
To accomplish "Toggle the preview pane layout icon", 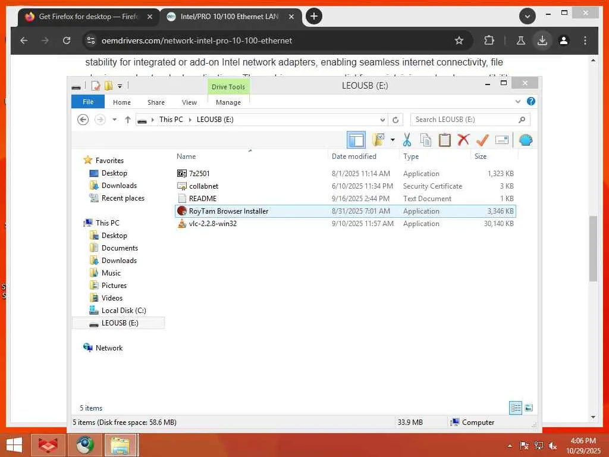I will click(356, 140).
